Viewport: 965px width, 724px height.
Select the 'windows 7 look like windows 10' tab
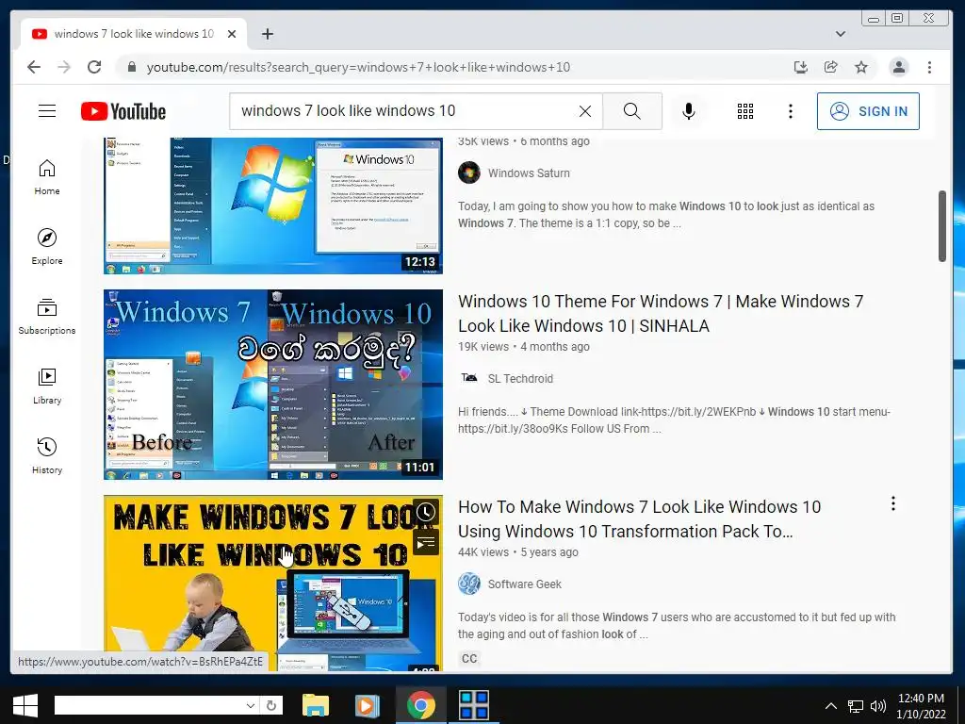click(x=134, y=34)
